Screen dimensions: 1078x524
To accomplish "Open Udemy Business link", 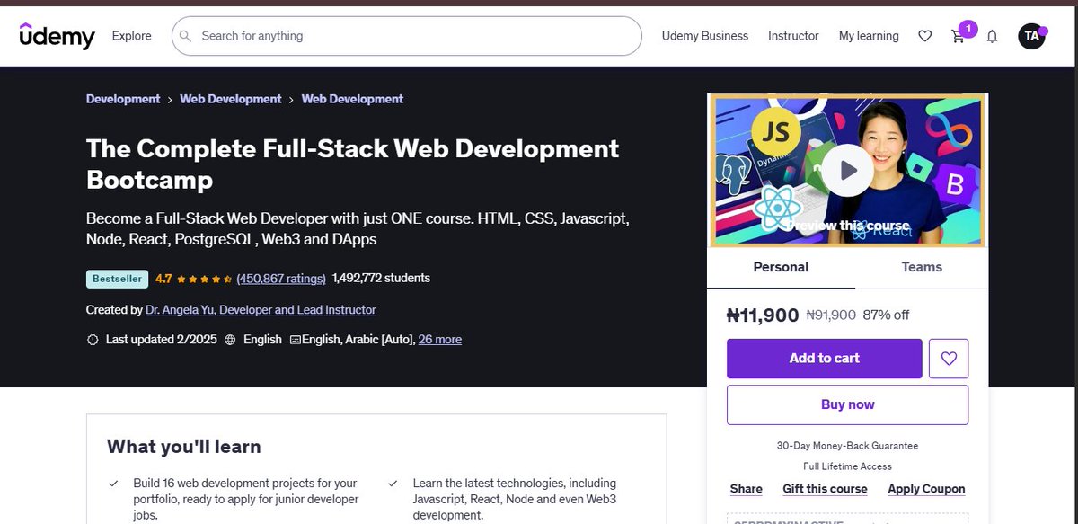I will 705,36.
